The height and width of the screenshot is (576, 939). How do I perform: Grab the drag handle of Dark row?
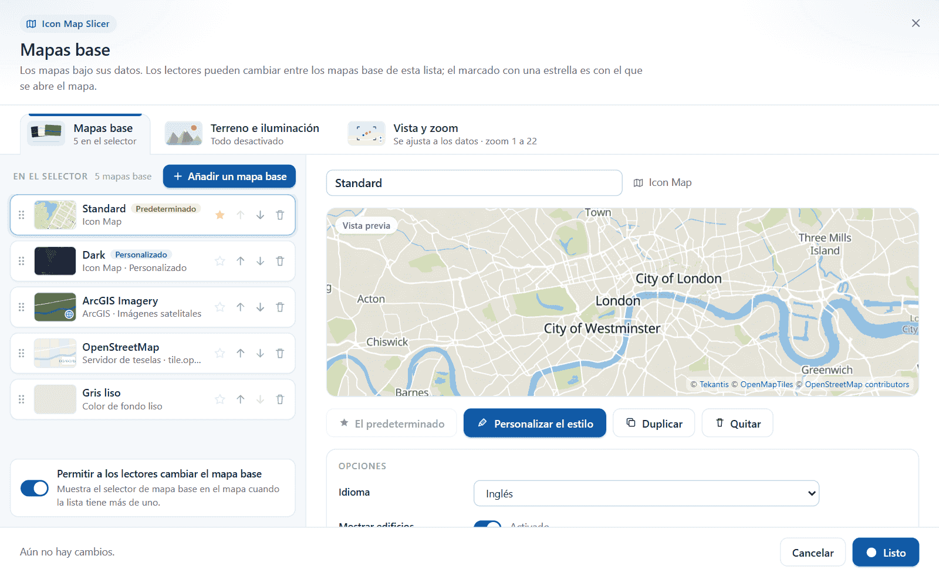(22, 261)
